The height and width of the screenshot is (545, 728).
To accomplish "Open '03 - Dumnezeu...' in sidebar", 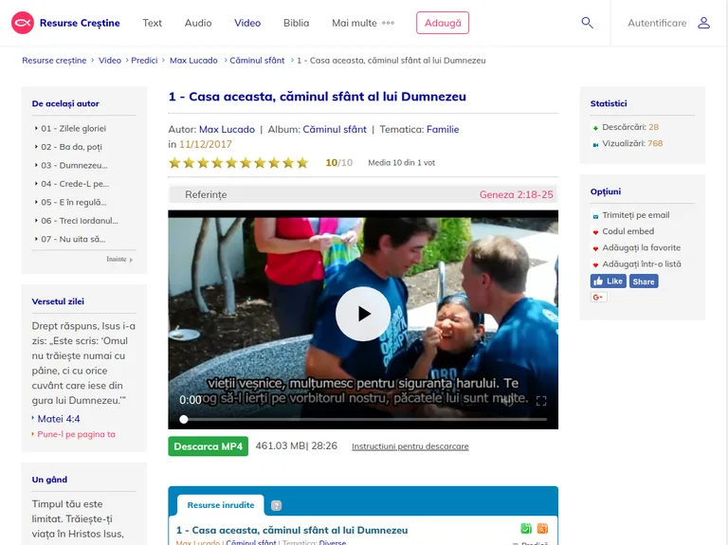I will pos(74,165).
